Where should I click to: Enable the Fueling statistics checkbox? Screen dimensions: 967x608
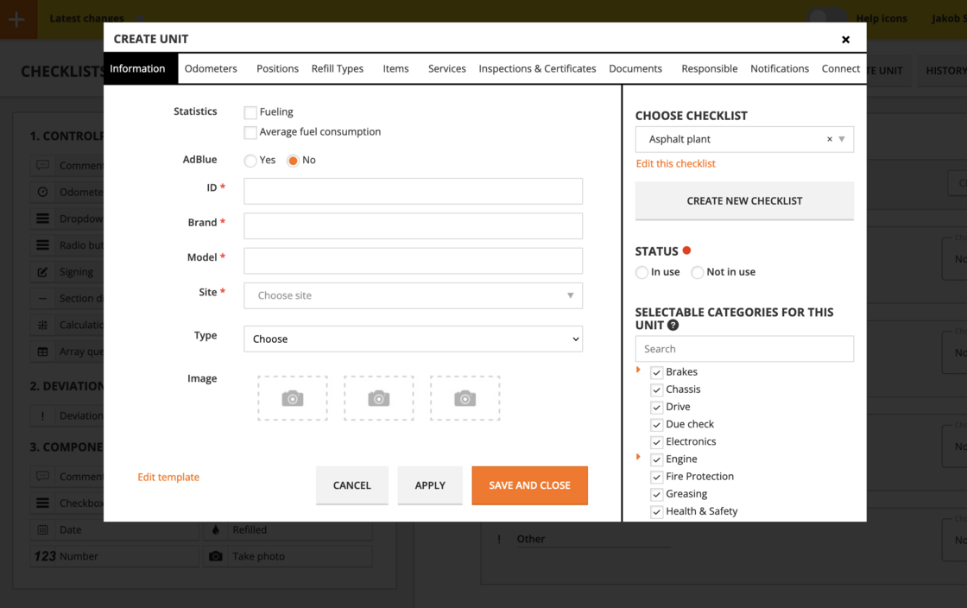pyautogui.click(x=250, y=111)
